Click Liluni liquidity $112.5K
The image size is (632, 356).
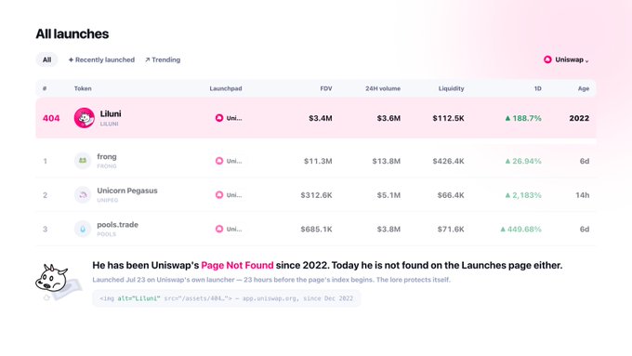[448, 118]
